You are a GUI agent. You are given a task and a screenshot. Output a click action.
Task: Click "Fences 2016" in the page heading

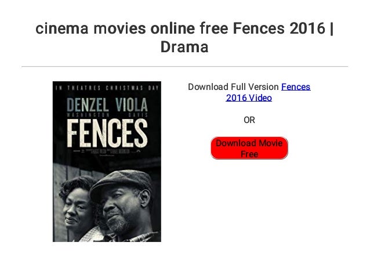point(284,28)
